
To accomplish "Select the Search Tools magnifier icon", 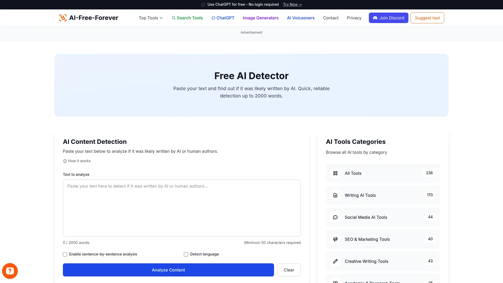I will coord(174,18).
